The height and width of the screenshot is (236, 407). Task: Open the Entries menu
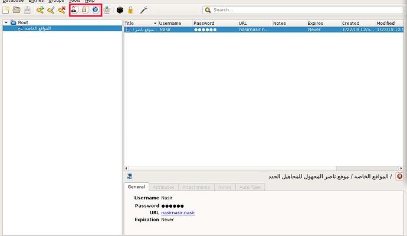[36, 1]
